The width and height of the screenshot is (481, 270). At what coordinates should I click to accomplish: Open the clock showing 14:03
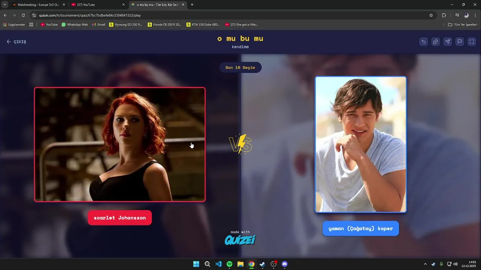point(469,264)
